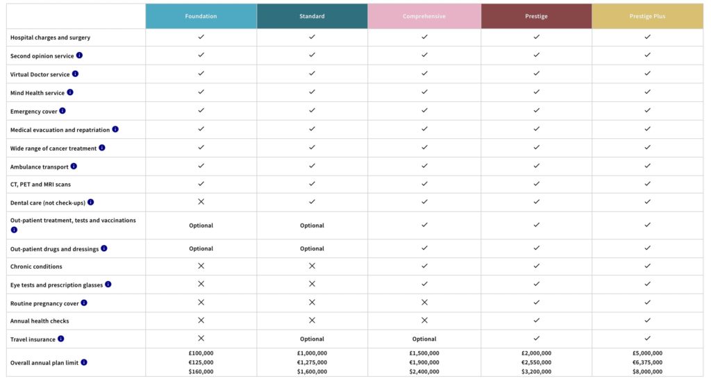Select the Foundation plan column header
The image size is (711, 381).
click(201, 16)
